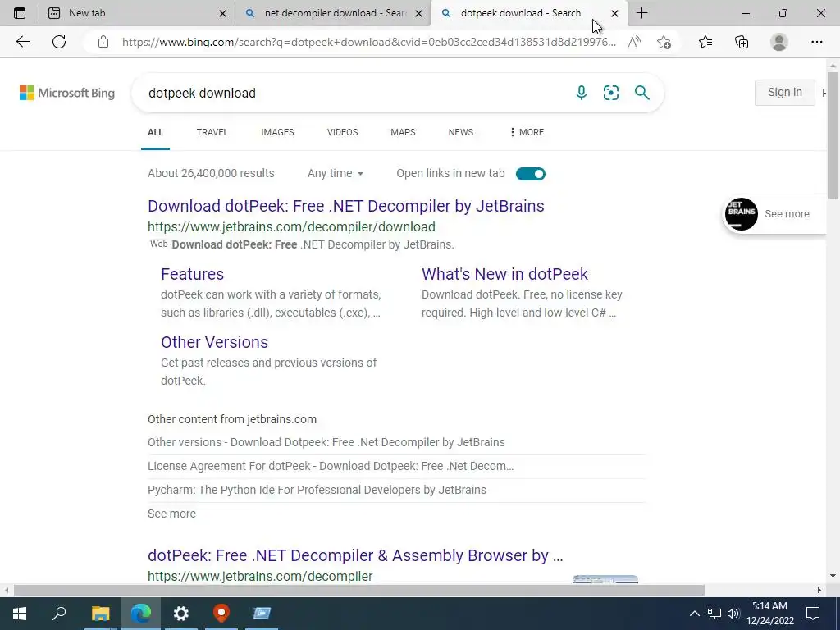Open Download dotPeek: Free .NET Decompiler result
This screenshot has width=840, height=630.
[346, 206]
